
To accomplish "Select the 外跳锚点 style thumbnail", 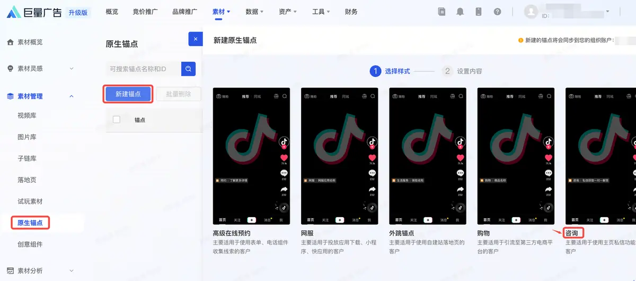I will click(428, 156).
